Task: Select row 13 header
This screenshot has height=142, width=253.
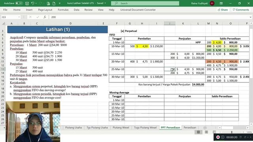Action: (x=3, y=69)
